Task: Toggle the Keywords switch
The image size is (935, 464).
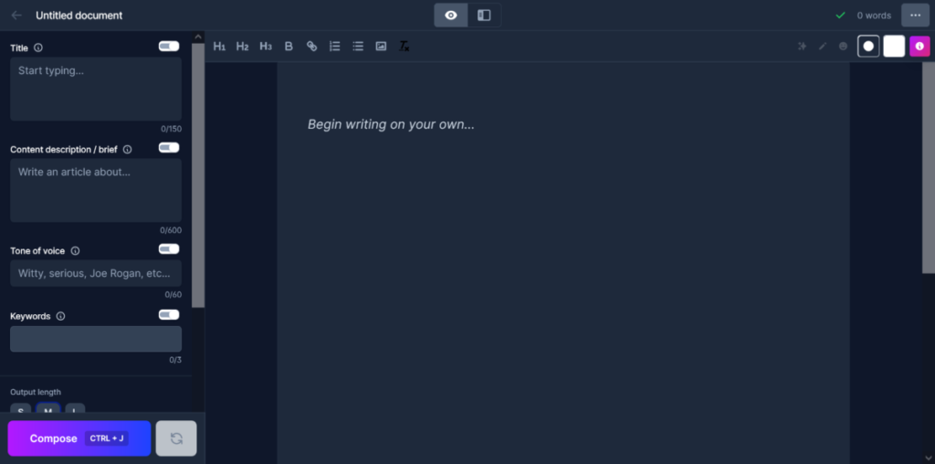Action: [169, 315]
